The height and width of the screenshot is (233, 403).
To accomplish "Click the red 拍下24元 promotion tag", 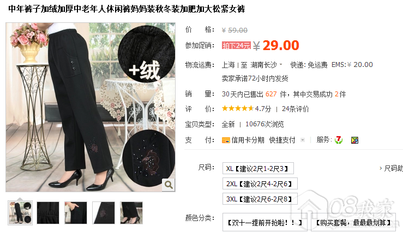I will click(236, 46).
